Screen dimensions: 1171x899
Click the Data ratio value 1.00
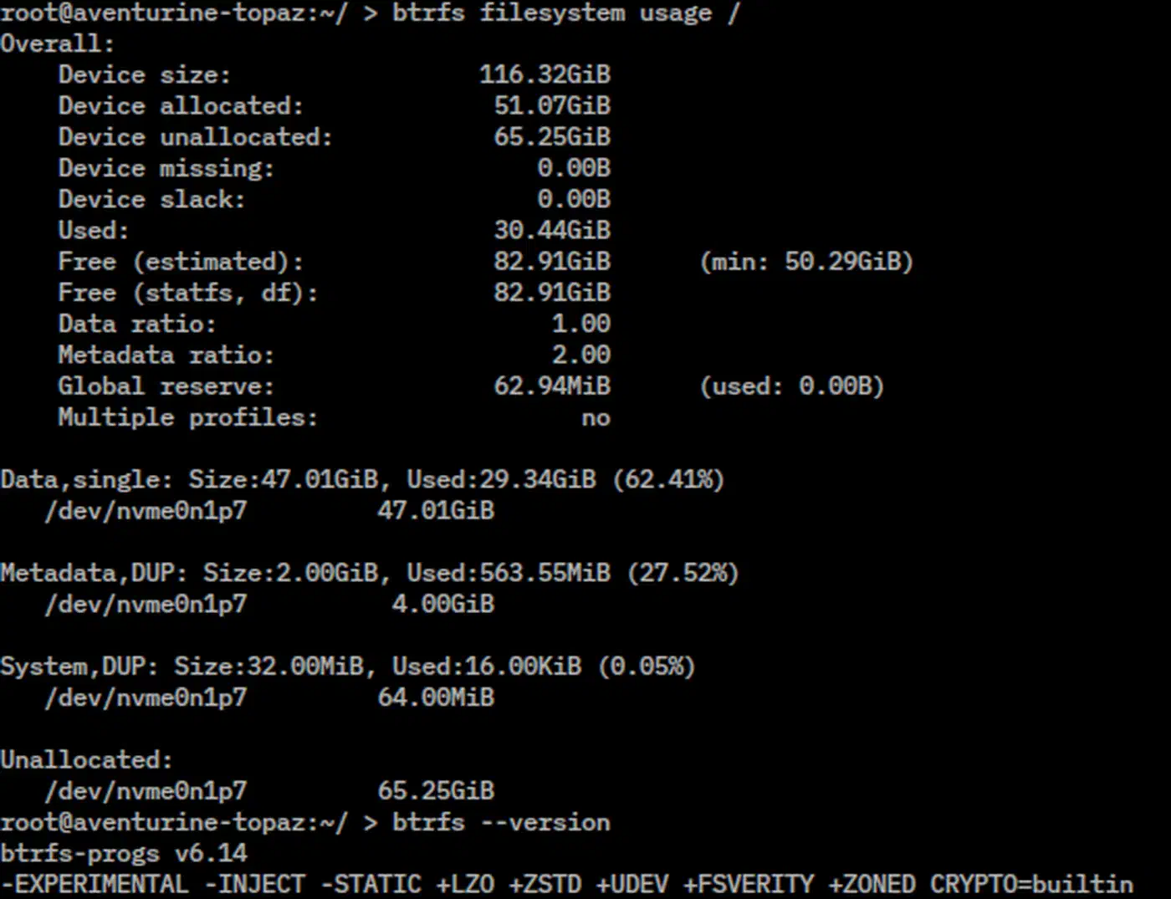581,324
